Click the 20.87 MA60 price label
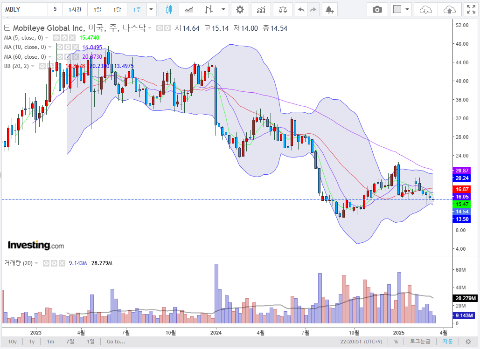The image size is (480, 349). click(x=462, y=171)
